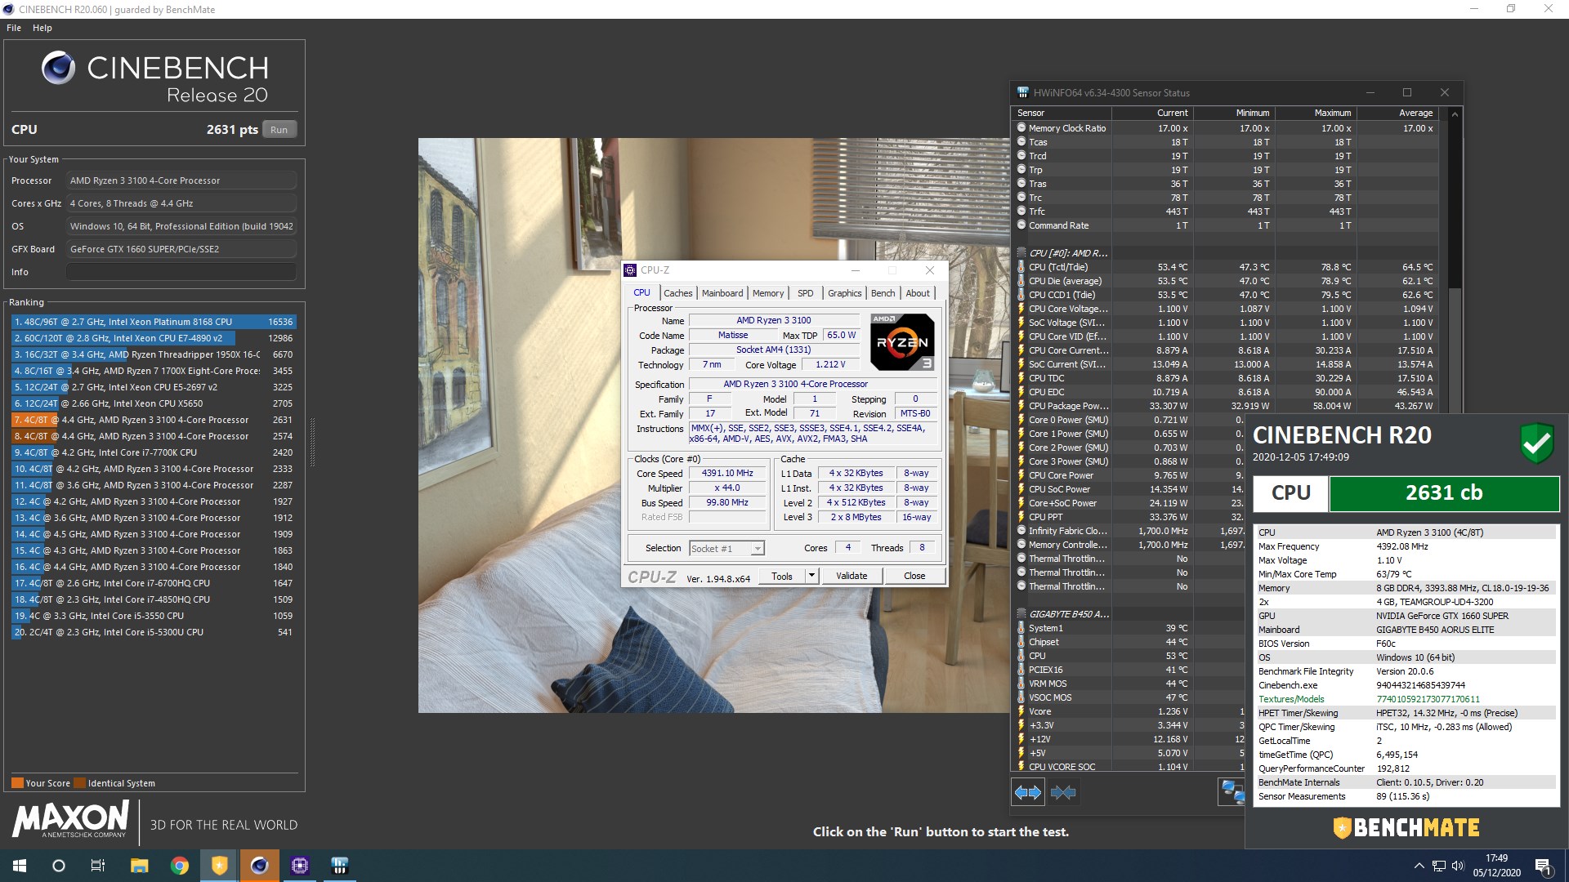Click the HWiNFO Average column header

(1397, 114)
